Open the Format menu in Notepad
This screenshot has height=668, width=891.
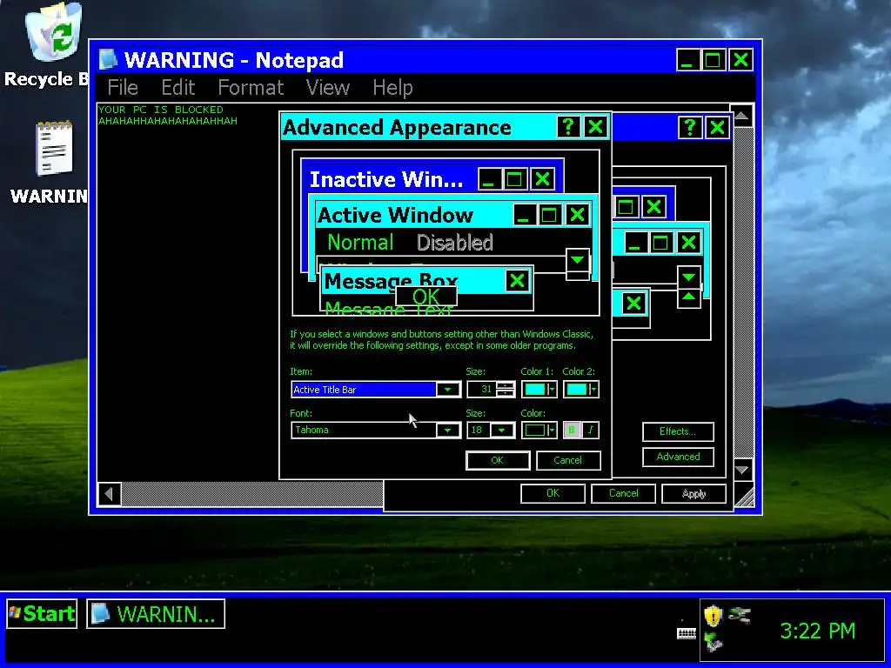point(251,88)
